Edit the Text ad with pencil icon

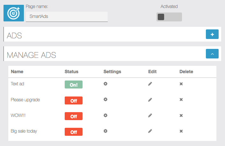coord(150,84)
